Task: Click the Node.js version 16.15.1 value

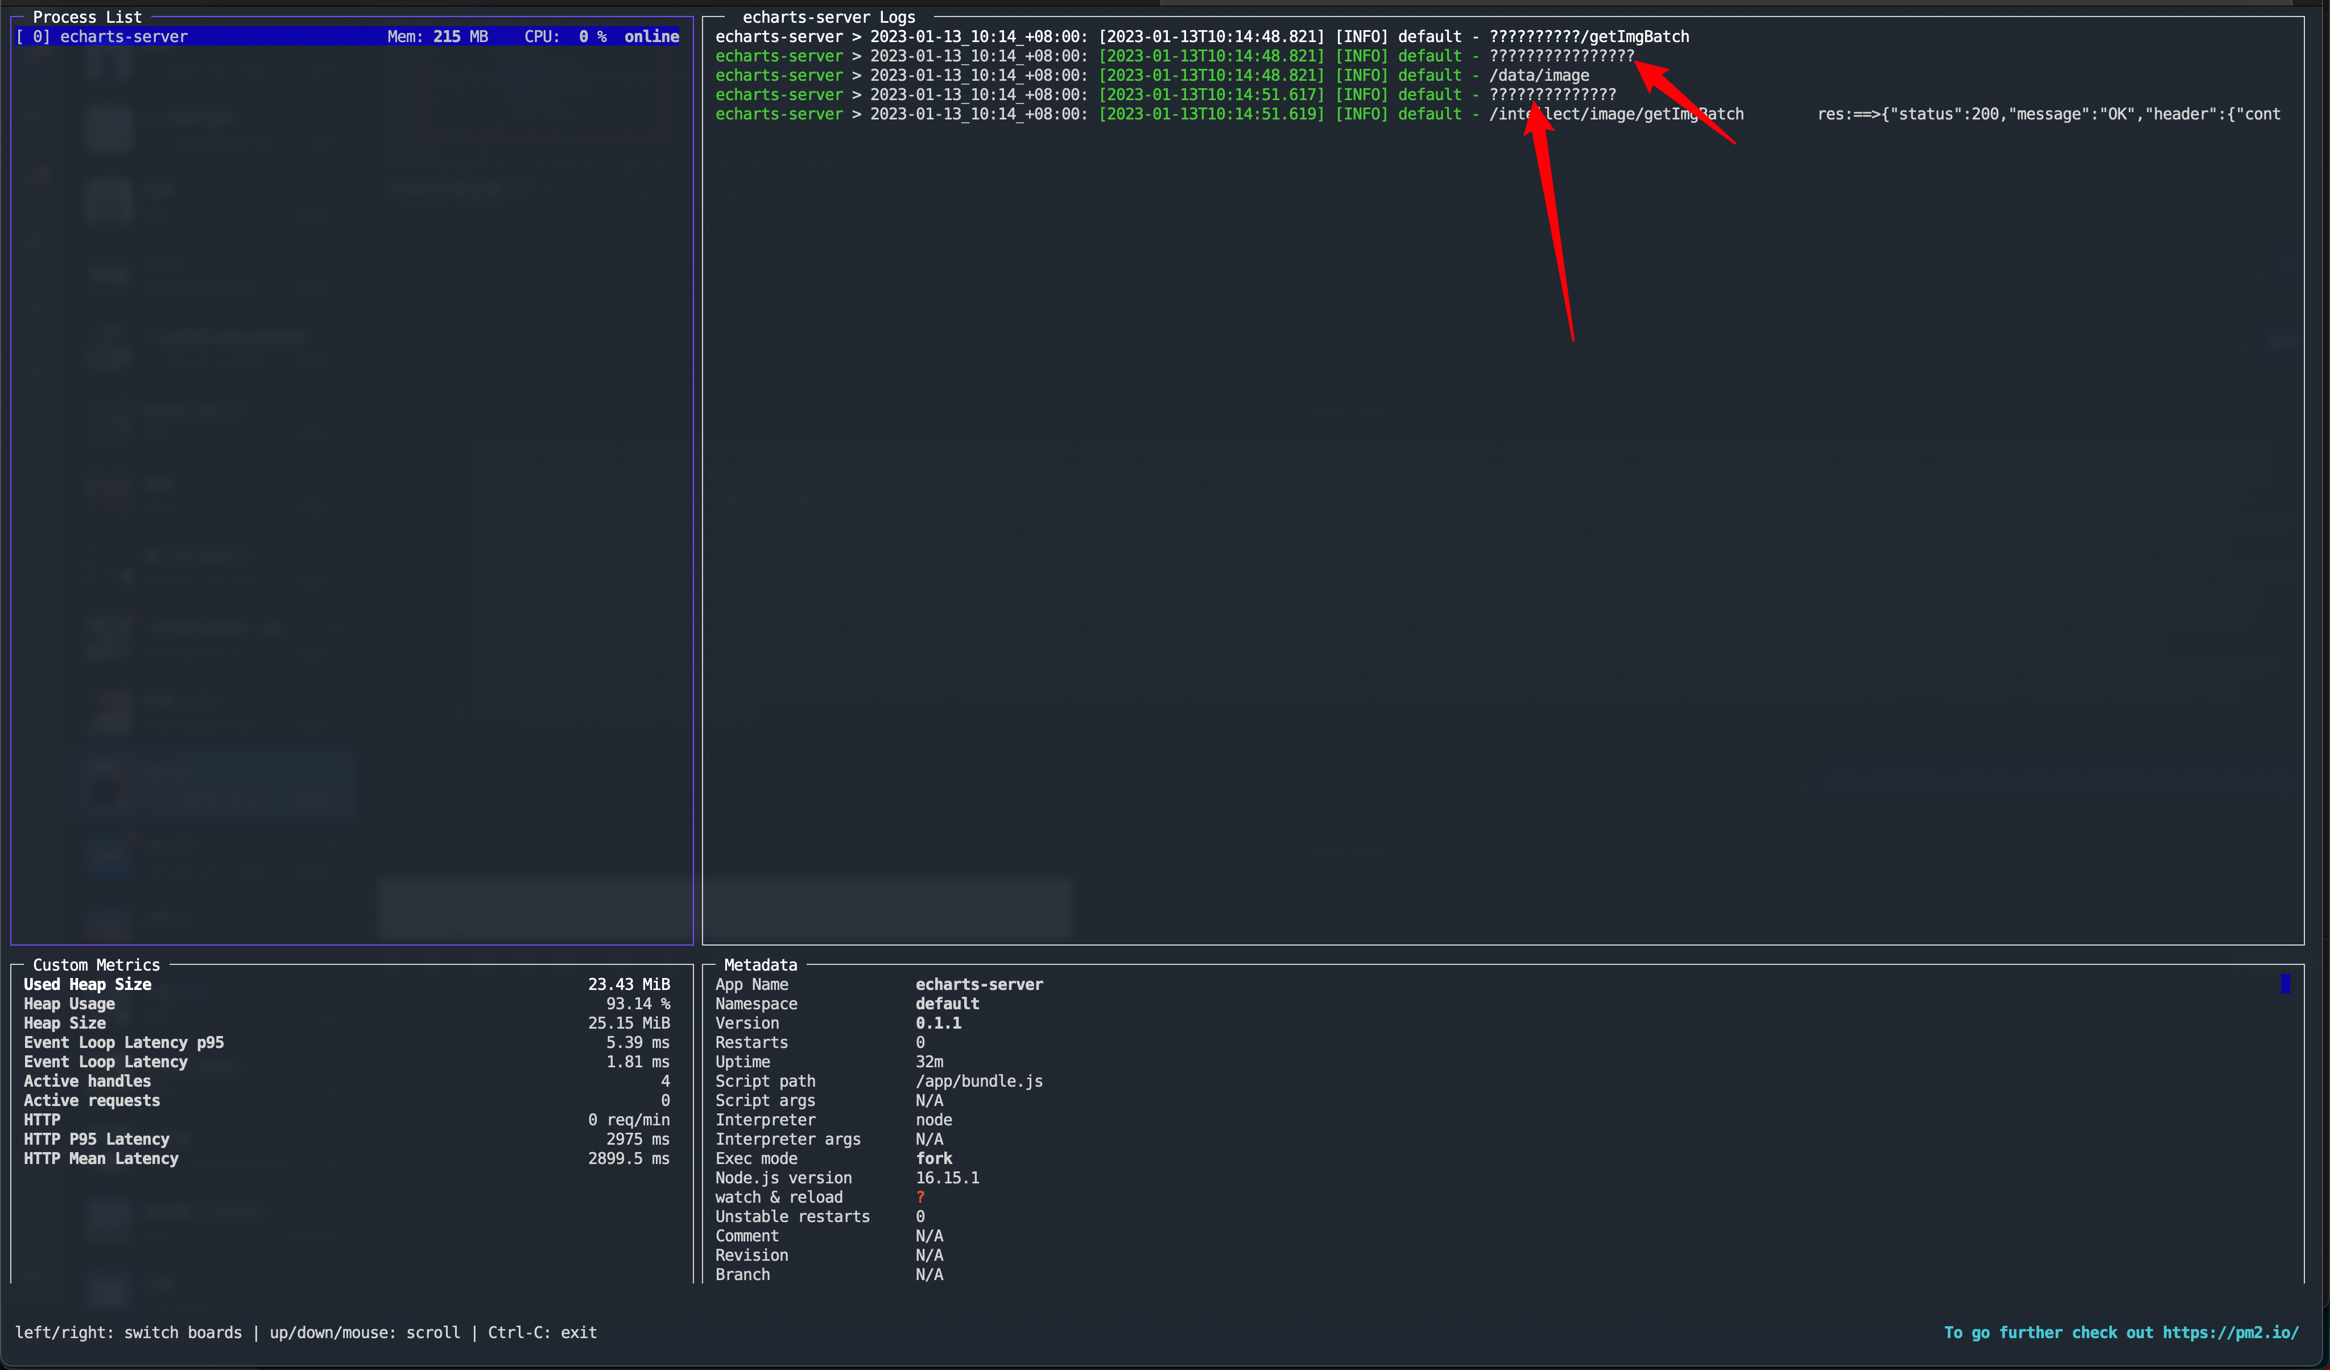Action: (x=947, y=1178)
